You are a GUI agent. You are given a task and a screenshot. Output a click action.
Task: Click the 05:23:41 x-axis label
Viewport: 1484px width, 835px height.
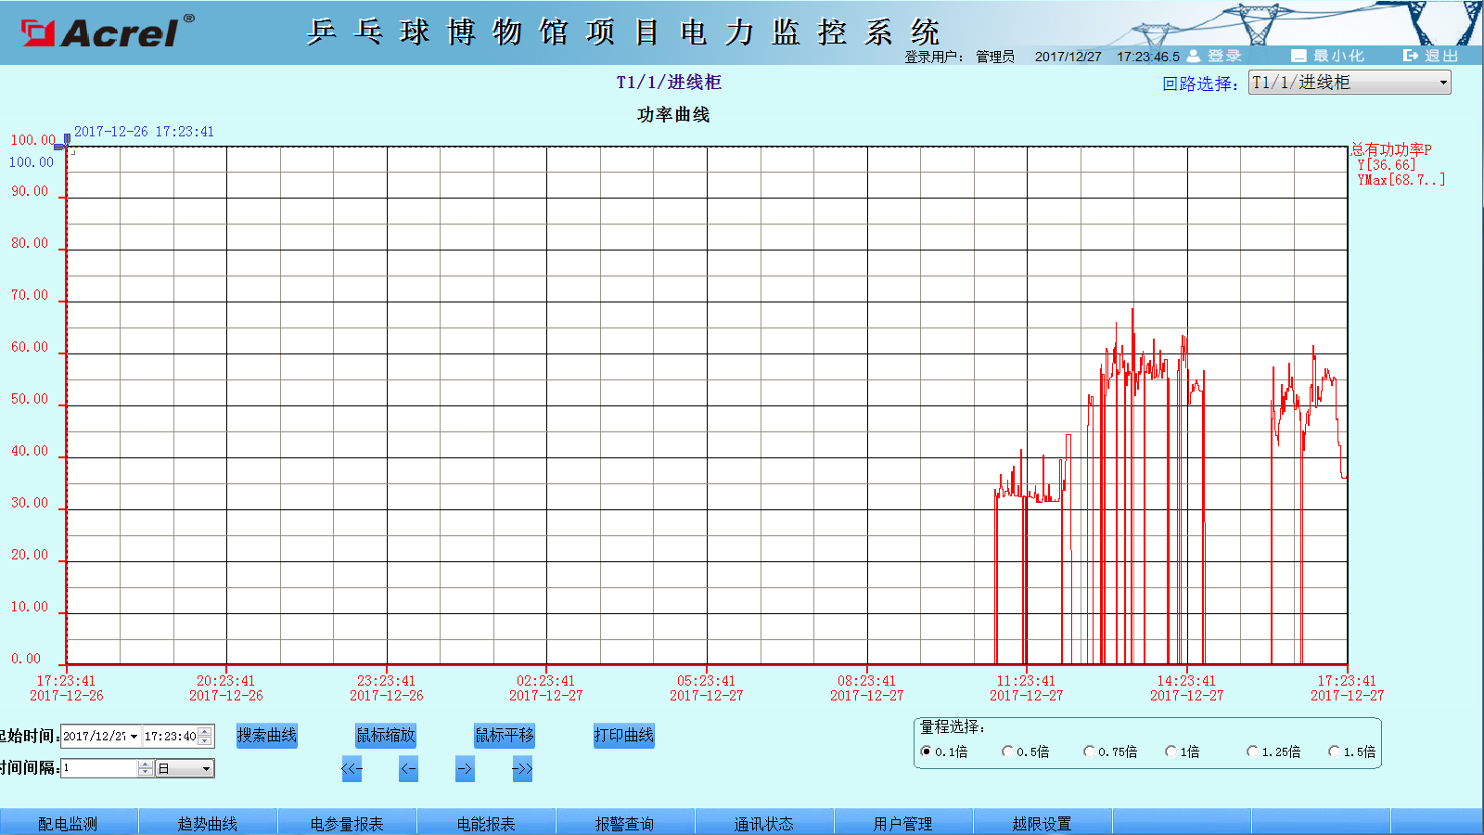706,681
